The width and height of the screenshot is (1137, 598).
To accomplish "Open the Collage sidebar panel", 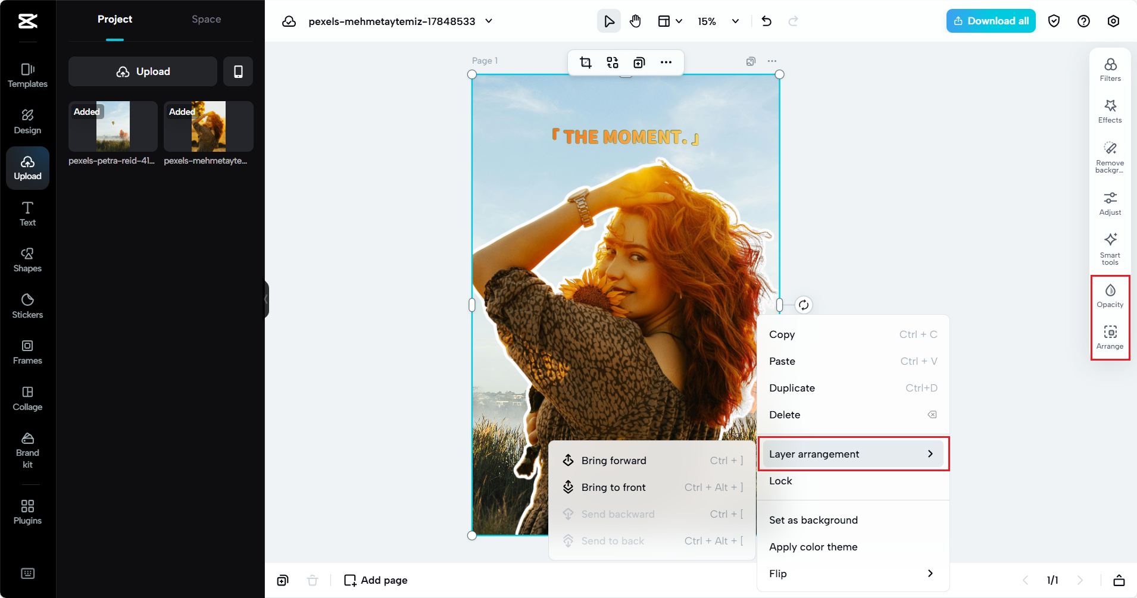I will coord(27,399).
